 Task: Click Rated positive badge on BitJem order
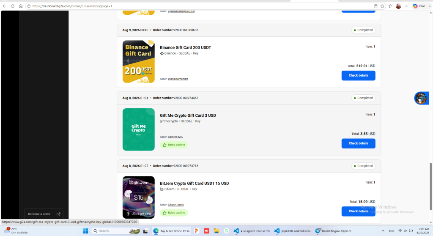174,213
